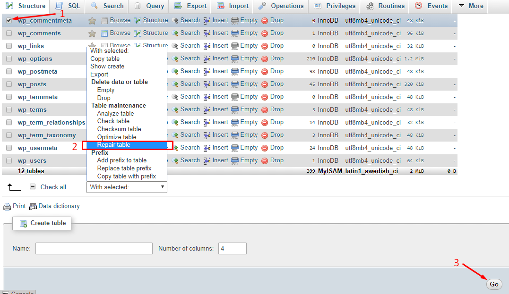Click the Create table button
Screen dimensions: 509x294
42,223
